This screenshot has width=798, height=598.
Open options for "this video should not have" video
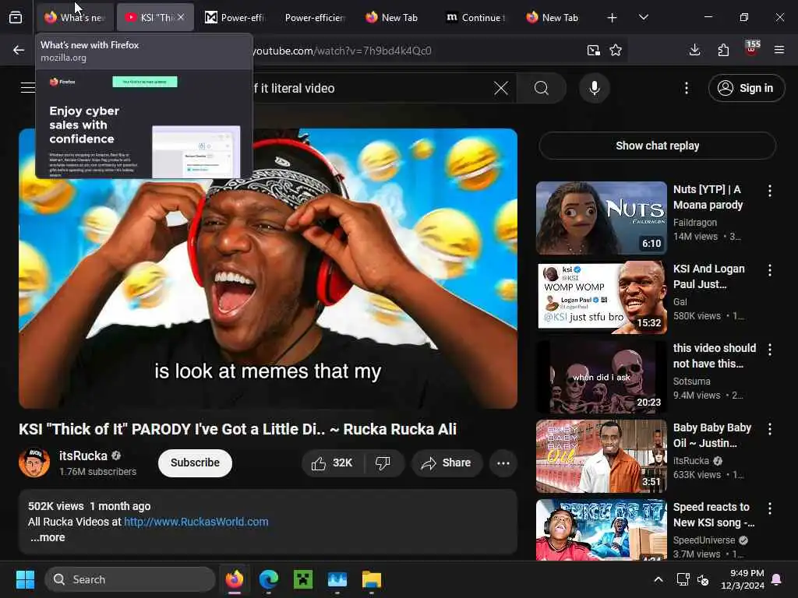pyautogui.click(x=769, y=350)
